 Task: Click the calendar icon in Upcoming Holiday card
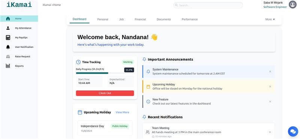pos(80,112)
